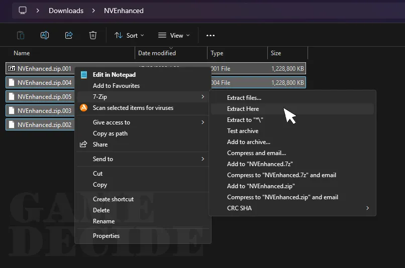
Task: Click the 7z icon of NVEnhanced.zip.001
Action: coord(12,68)
